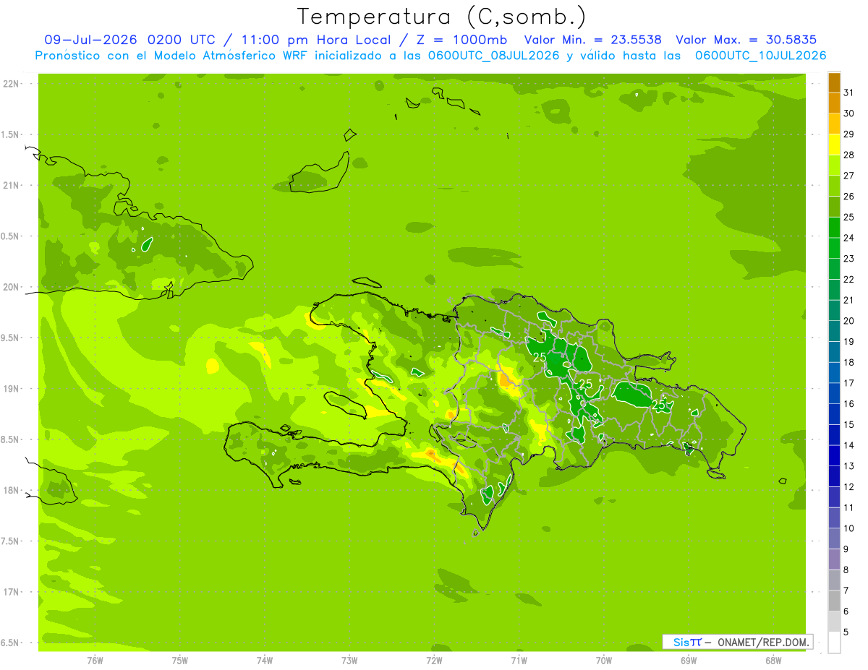The height and width of the screenshot is (670, 868).
Task: Pick the gold swatch between 29 and 30
Action: pyautogui.click(x=834, y=124)
